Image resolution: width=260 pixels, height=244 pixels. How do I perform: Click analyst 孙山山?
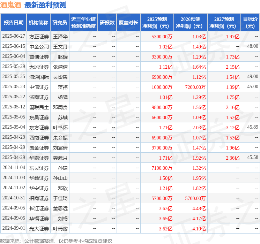point(60,178)
